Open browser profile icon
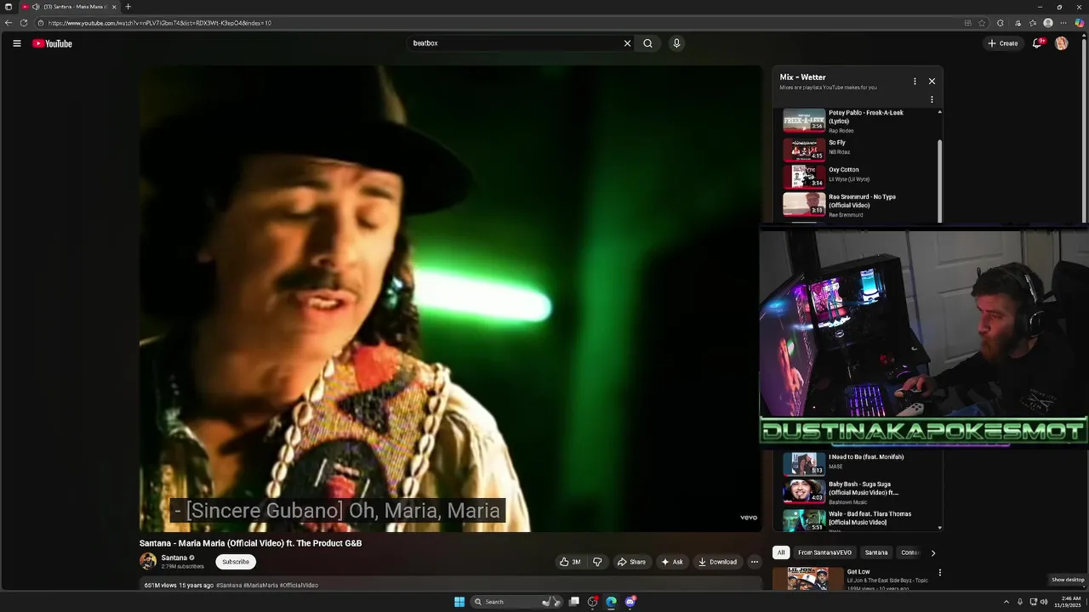This screenshot has height=612, width=1089. (x=1048, y=23)
